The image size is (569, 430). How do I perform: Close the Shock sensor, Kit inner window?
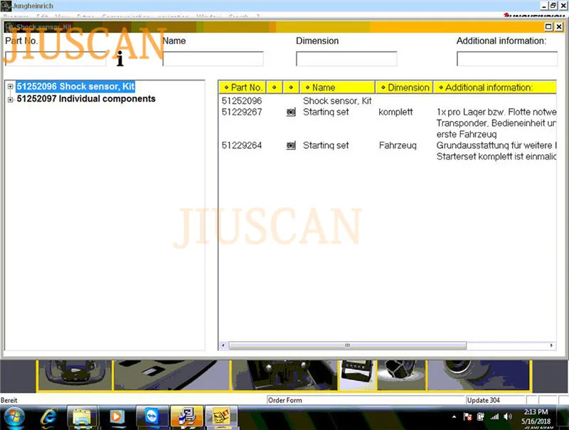click(559, 26)
